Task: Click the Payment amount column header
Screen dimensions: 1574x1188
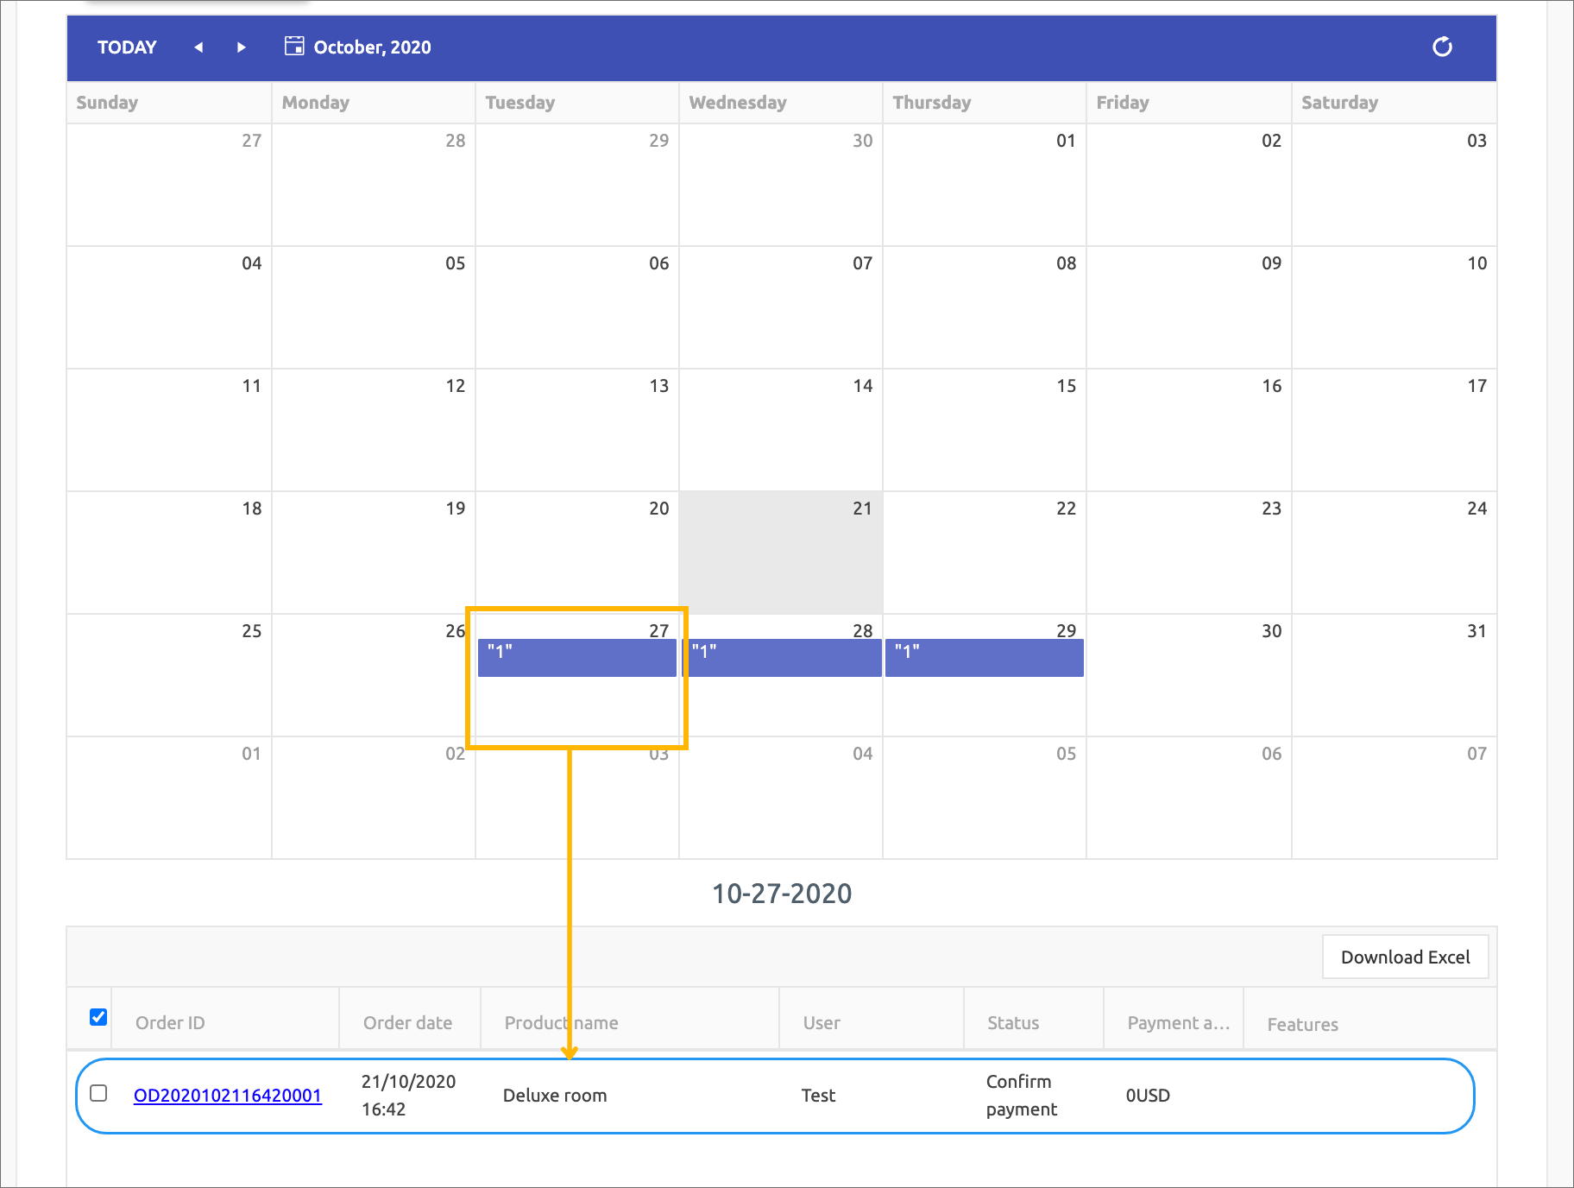Action: [1177, 1023]
